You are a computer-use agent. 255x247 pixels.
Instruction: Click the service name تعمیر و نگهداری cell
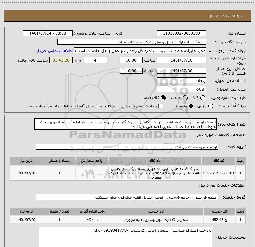pos(156,220)
